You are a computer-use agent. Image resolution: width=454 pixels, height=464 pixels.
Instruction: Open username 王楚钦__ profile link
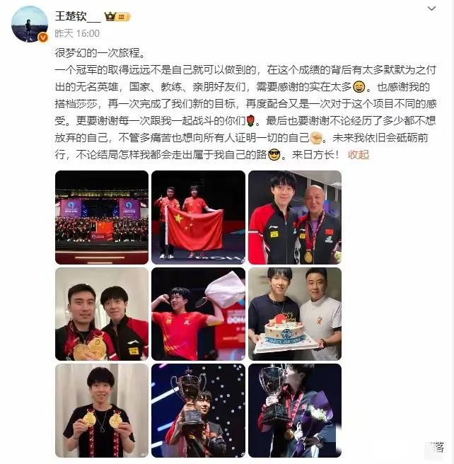pos(78,16)
